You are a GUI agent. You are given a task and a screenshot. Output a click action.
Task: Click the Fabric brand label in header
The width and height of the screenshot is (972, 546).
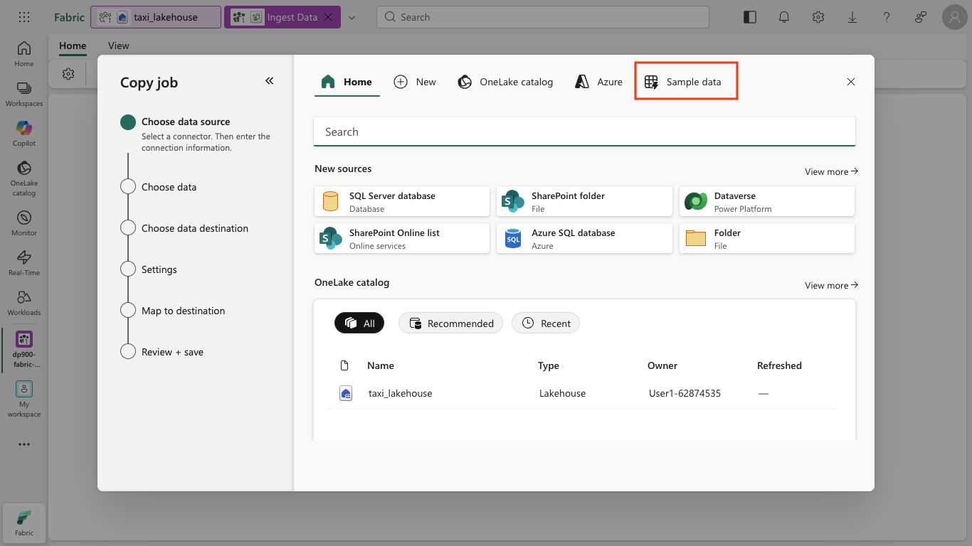point(69,17)
